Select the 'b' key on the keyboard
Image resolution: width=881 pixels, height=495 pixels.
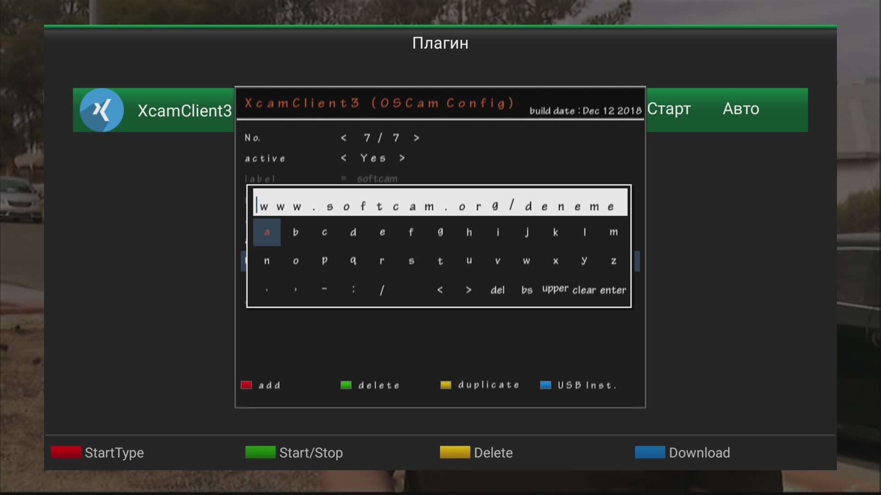pos(296,232)
